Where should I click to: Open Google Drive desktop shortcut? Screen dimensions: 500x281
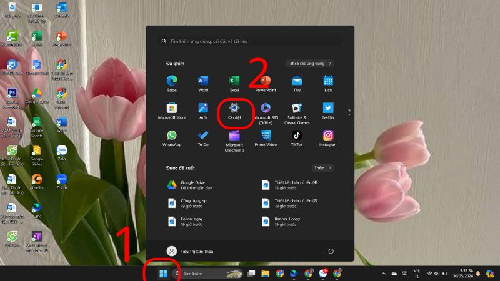click(37, 96)
